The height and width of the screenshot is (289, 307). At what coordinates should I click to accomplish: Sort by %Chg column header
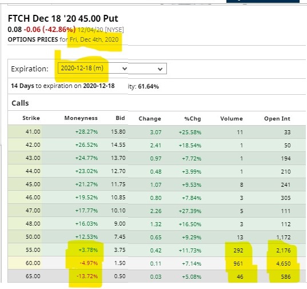click(x=193, y=119)
